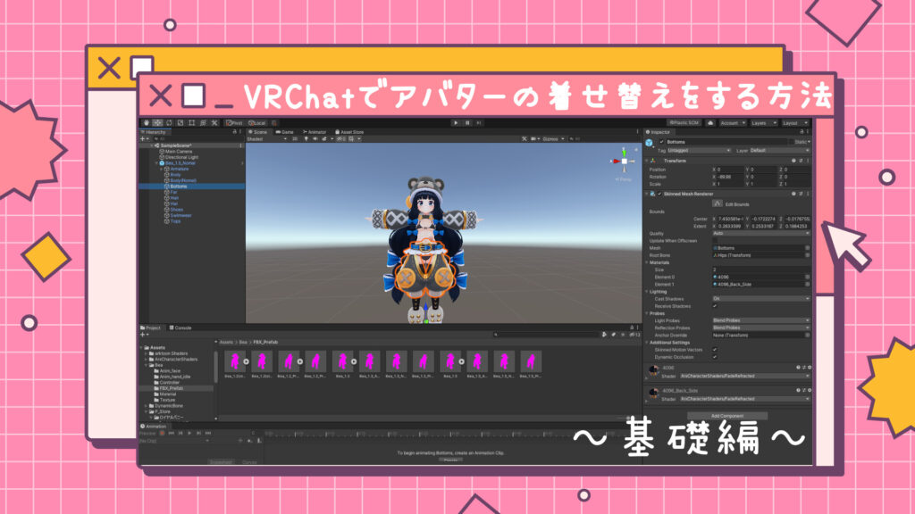Toggle Skinned Motion Vectors checkbox
Viewport: 915px width, 514px height.
pyautogui.click(x=715, y=350)
